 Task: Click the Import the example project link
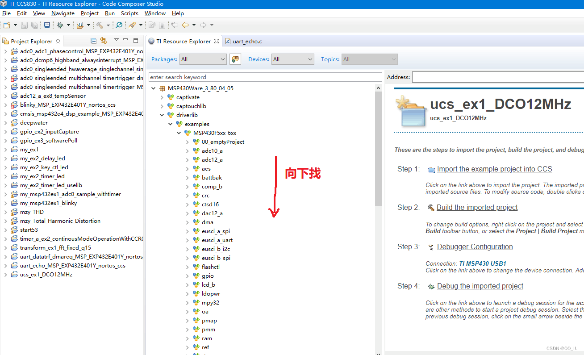tap(494, 169)
